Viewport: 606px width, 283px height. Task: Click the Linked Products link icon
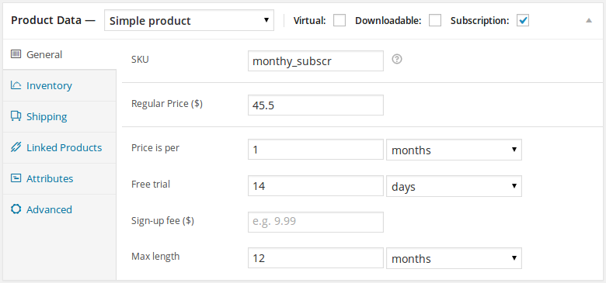16,147
